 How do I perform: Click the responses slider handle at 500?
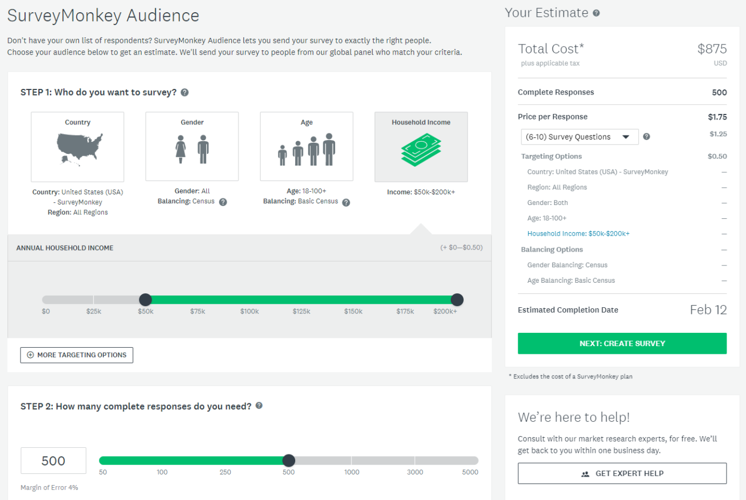[289, 461]
